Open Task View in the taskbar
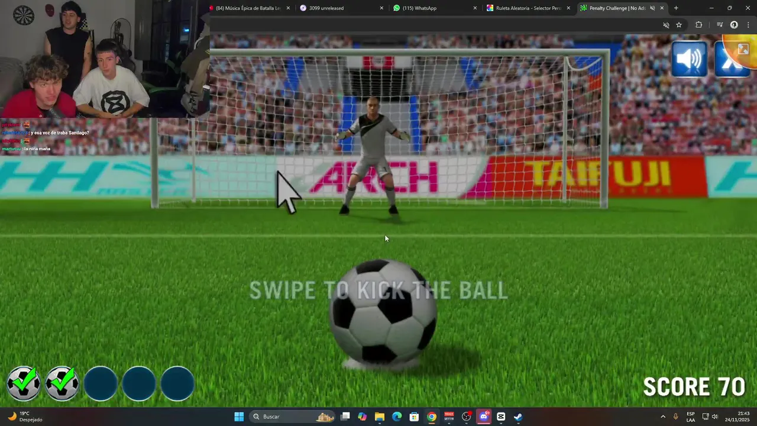This screenshot has width=757, height=426. pos(345,417)
